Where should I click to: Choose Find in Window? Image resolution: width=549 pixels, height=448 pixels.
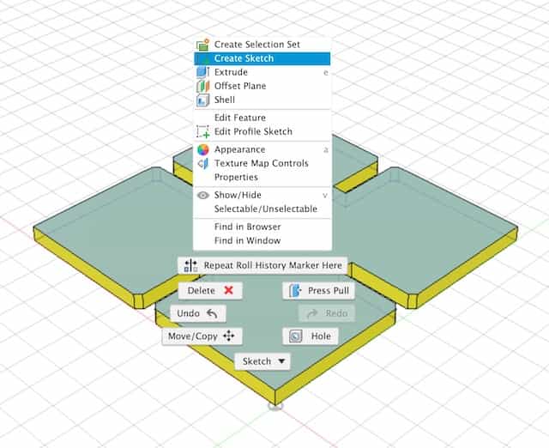point(262,240)
